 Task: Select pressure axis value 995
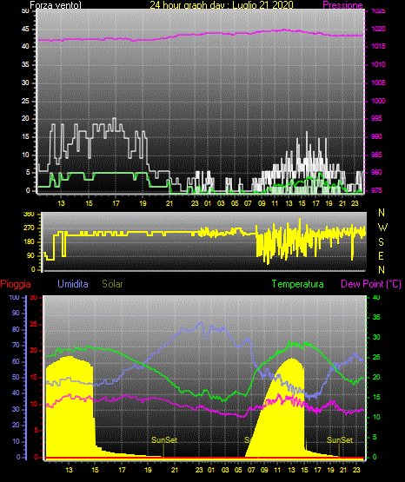tap(376, 119)
